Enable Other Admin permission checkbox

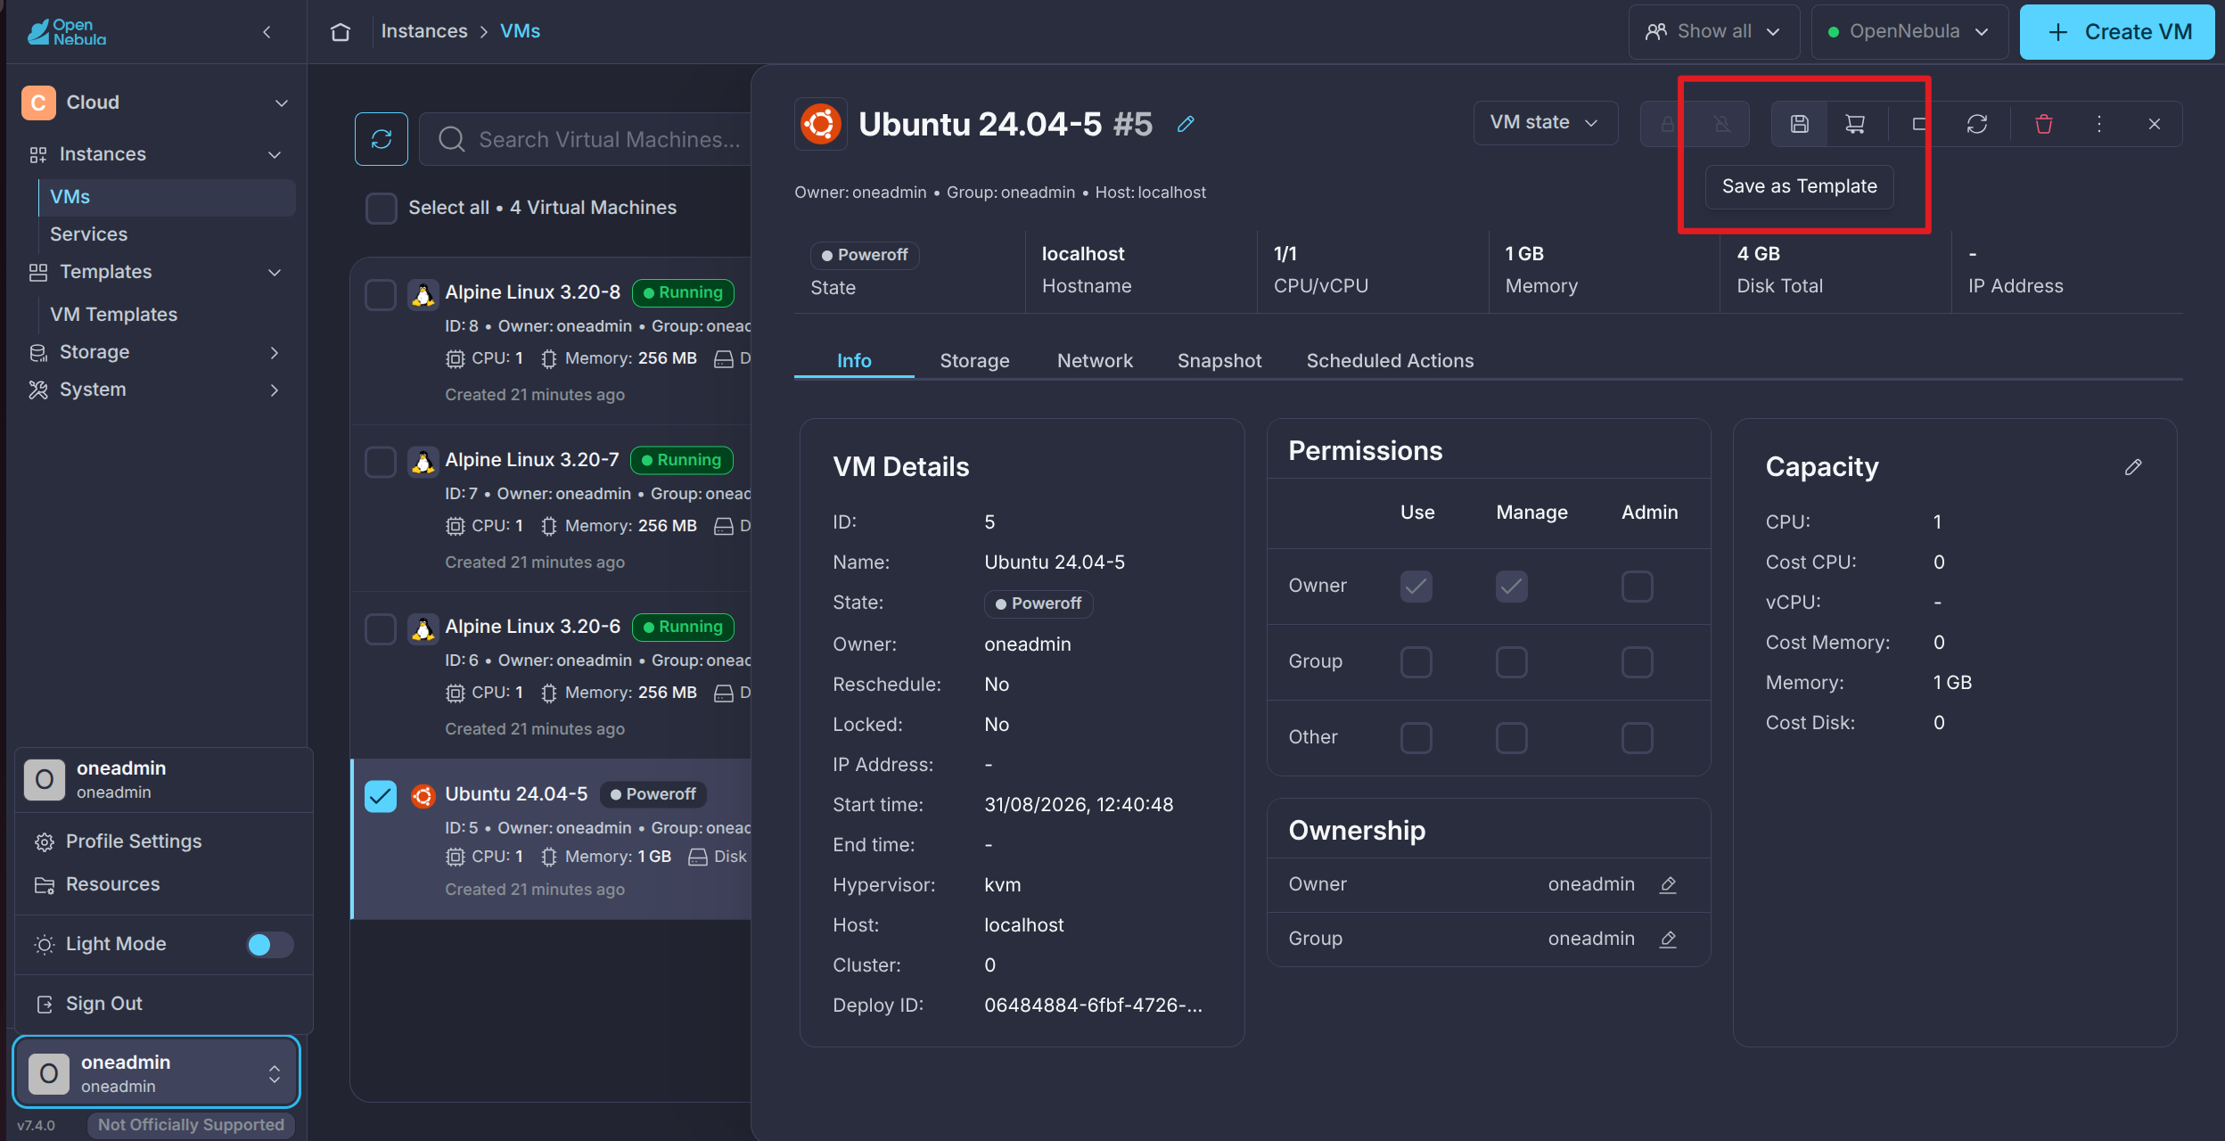[1638, 738]
